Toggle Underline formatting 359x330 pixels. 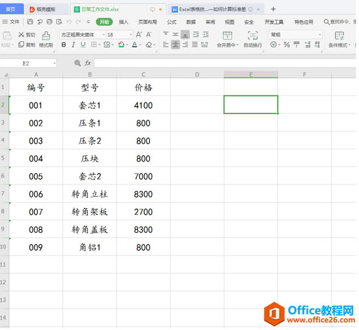[83, 45]
